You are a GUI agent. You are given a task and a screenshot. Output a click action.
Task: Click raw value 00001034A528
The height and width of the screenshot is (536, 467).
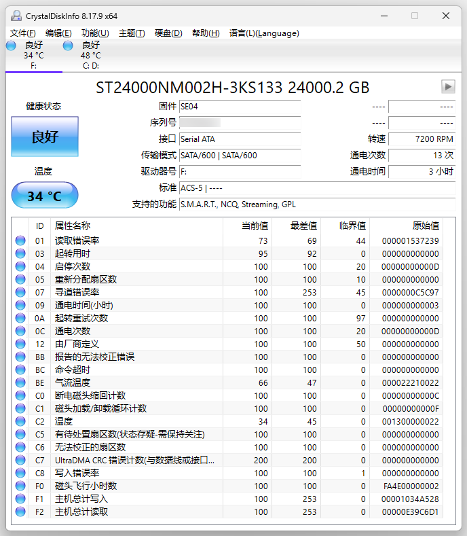pyautogui.click(x=410, y=499)
